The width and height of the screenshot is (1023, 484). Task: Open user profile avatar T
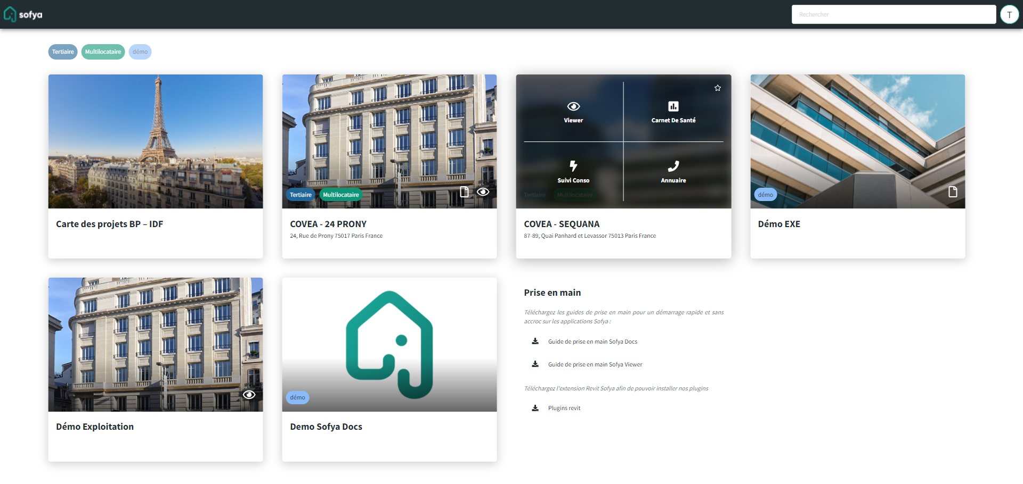pos(1009,14)
